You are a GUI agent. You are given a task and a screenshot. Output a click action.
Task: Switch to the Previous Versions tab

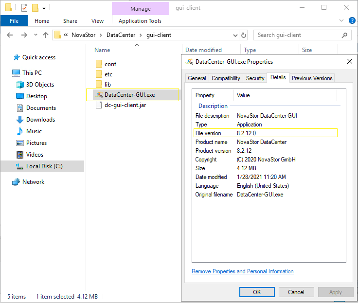(x=312, y=78)
